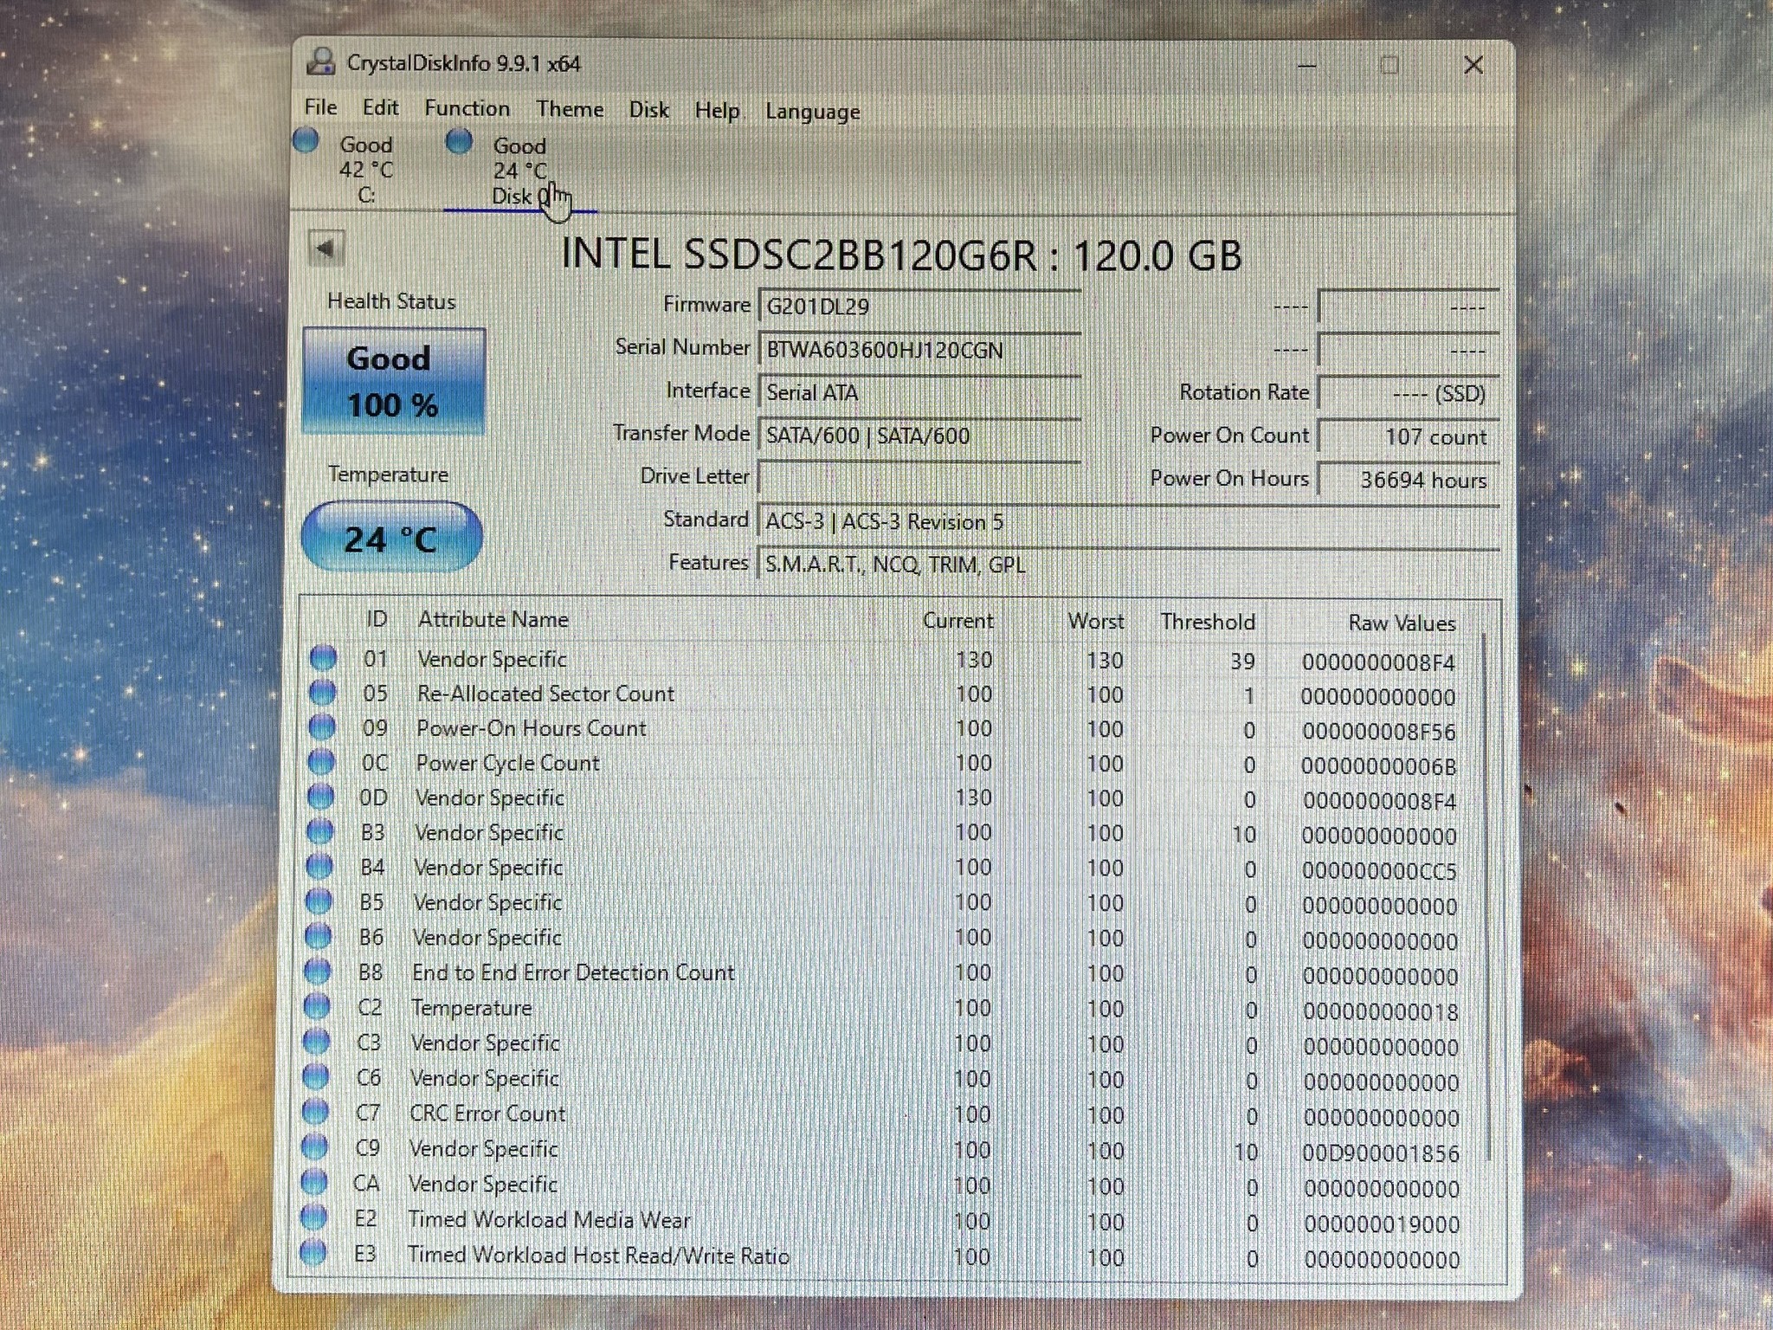1773x1330 pixels.
Task: Click the CrystalDiskInfo app icon in title bar
Action: click(x=321, y=61)
